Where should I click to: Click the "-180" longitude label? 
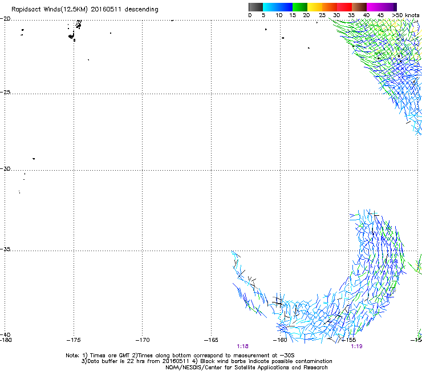coord(6,340)
